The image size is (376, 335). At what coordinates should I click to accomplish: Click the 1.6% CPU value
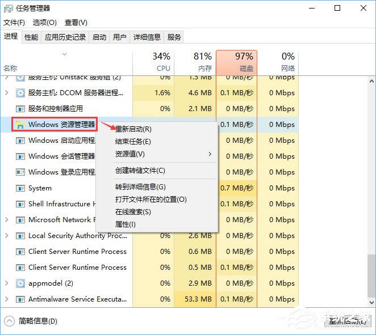[162, 93]
